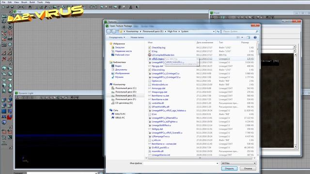Click the Открыть button
The width and height of the screenshot is (310, 174).
point(229,169)
